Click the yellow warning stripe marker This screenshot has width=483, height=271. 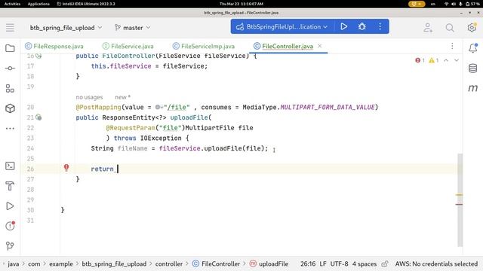click(x=459, y=195)
